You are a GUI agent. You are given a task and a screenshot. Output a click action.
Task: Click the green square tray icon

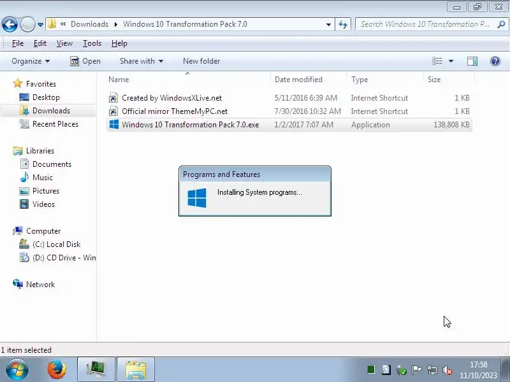click(x=371, y=370)
